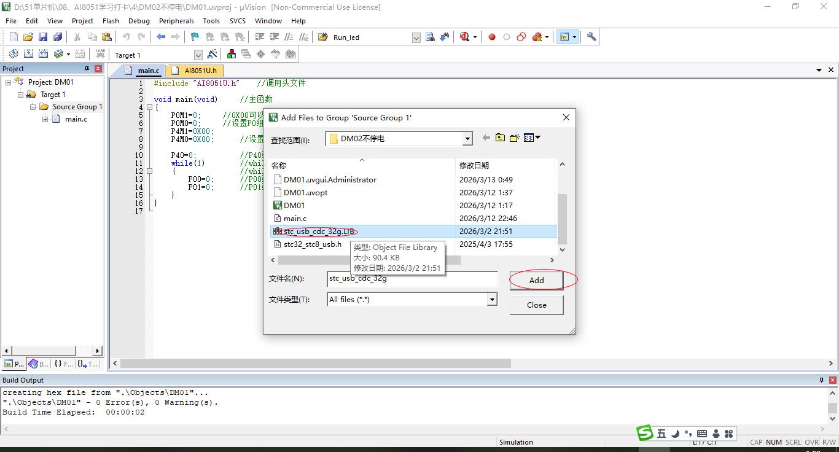Open the Configuration wrench icon
The height and width of the screenshot is (452, 839).
click(x=591, y=37)
